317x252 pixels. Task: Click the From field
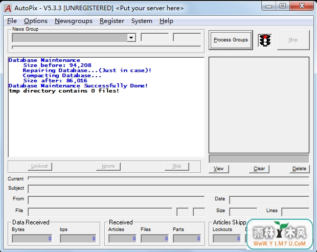pos(116,200)
